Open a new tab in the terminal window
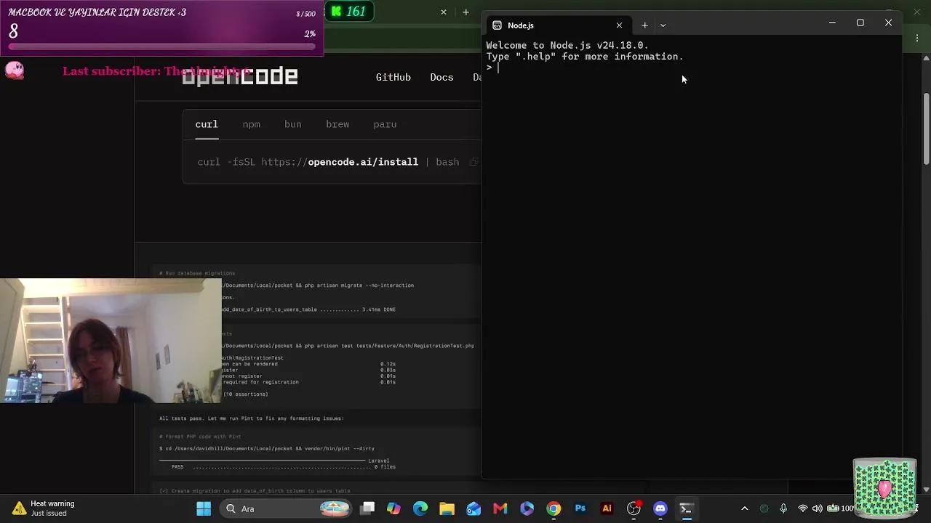The image size is (931, 523). [x=644, y=25]
